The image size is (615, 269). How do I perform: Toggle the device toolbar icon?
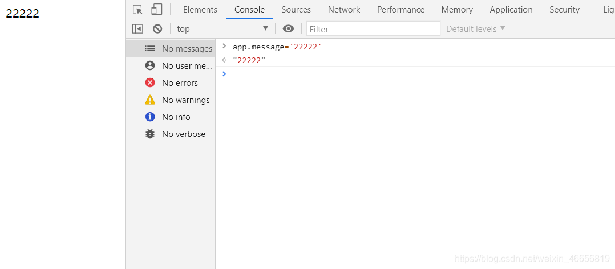click(157, 9)
